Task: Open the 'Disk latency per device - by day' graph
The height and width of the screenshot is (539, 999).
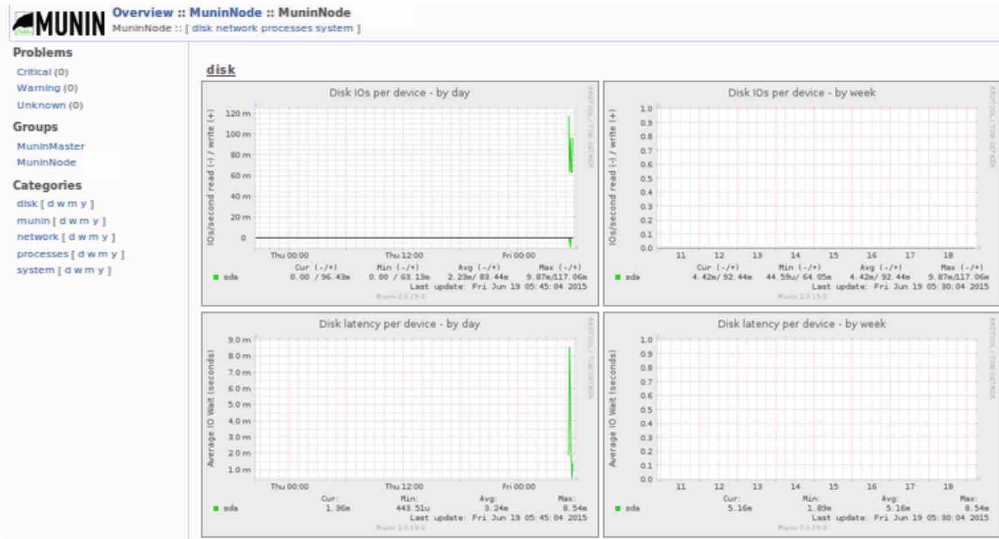Action: point(400,424)
